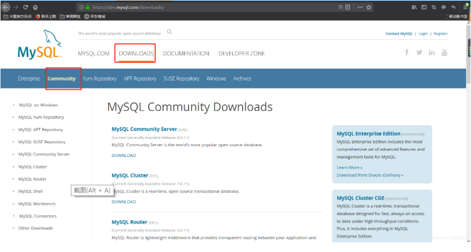
Task: Click the MySQL Router heading link
Action: point(129,222)
